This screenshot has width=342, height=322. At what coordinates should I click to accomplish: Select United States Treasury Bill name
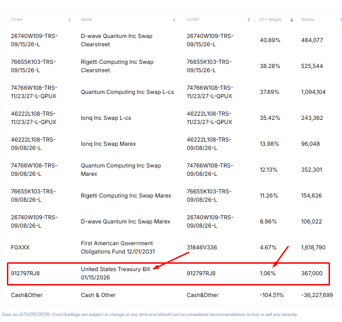[115, 273]
